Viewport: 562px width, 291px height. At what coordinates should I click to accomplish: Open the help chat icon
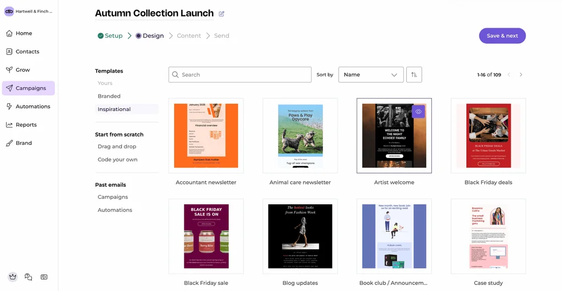click(x=29, y=277)
